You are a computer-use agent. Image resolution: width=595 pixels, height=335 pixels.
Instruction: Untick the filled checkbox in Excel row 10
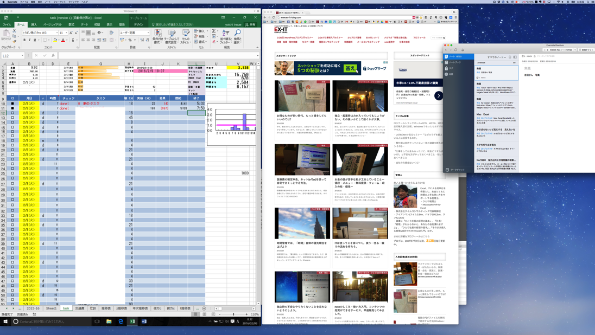point(12,104)
